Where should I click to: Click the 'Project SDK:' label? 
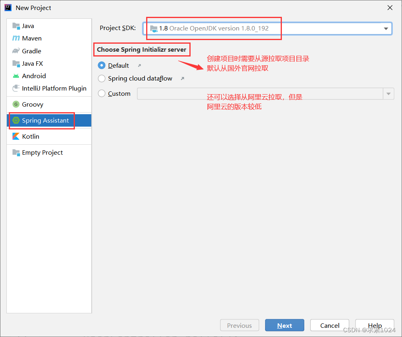pos(118,28)
